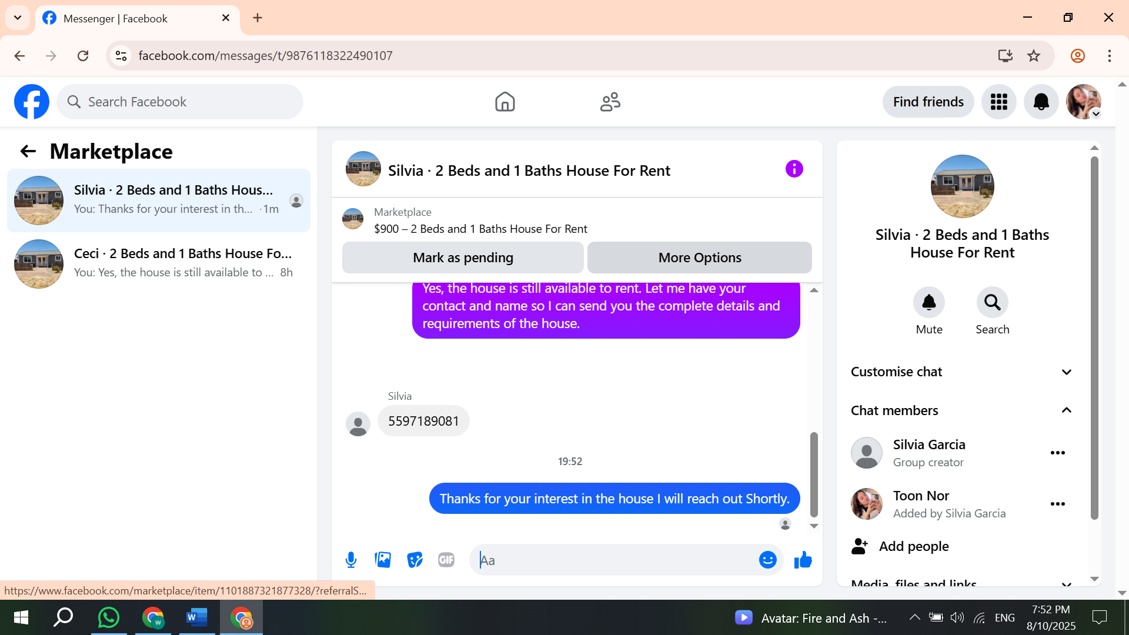Send a thumbs-up like
This screenshot has height=635, width=1129.
(x=803, y=560)
